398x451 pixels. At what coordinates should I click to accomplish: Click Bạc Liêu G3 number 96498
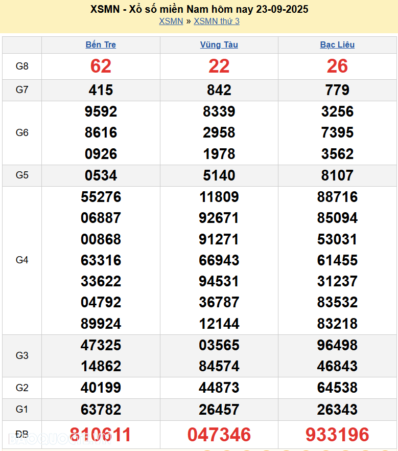click(x=337, y=345)
